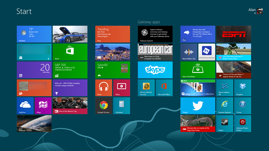
Task: Launch Google Chrome tile
Action: pos(104,106)
